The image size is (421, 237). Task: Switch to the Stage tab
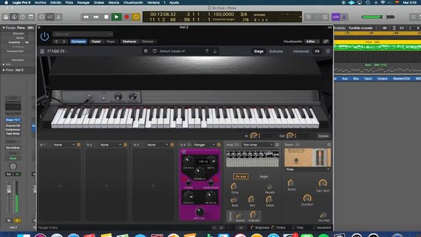click(x=259, y=51)
